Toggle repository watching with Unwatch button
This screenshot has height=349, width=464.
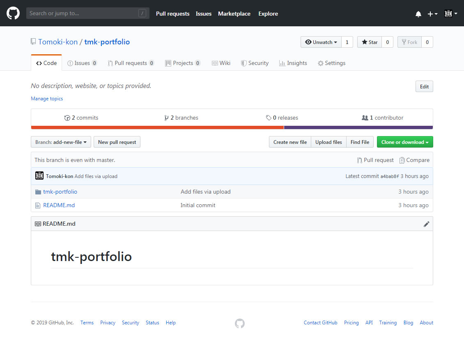321,42
